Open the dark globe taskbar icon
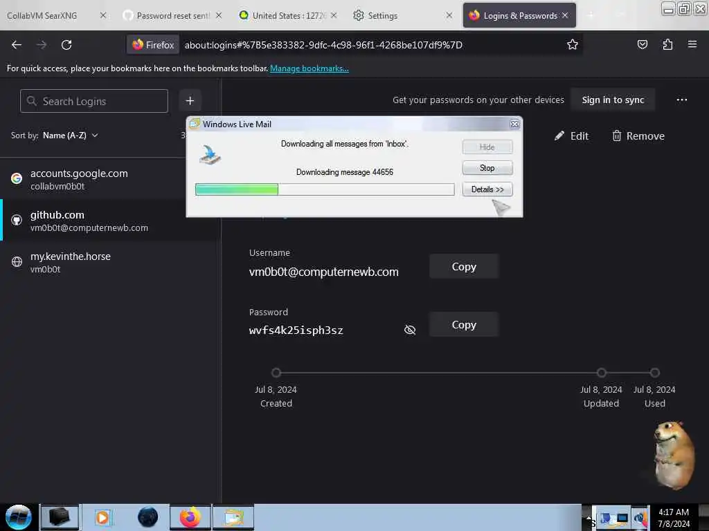The image size is (709, 531). 148,517
